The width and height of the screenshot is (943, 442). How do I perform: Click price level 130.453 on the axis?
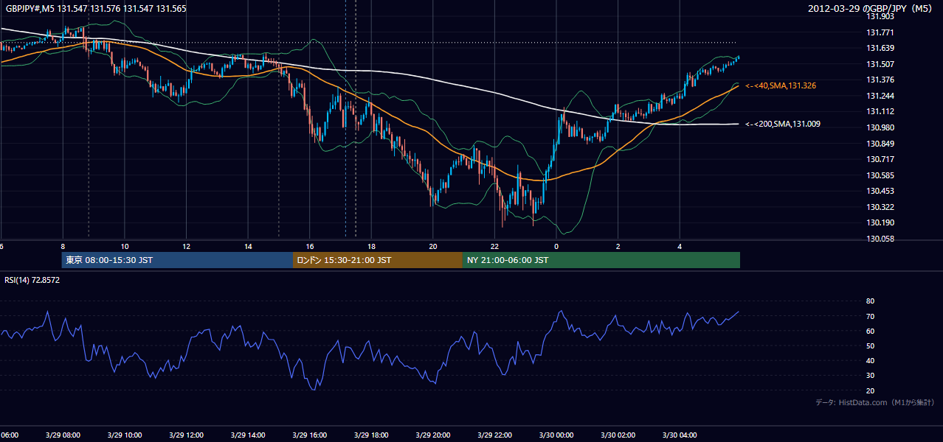880,191
